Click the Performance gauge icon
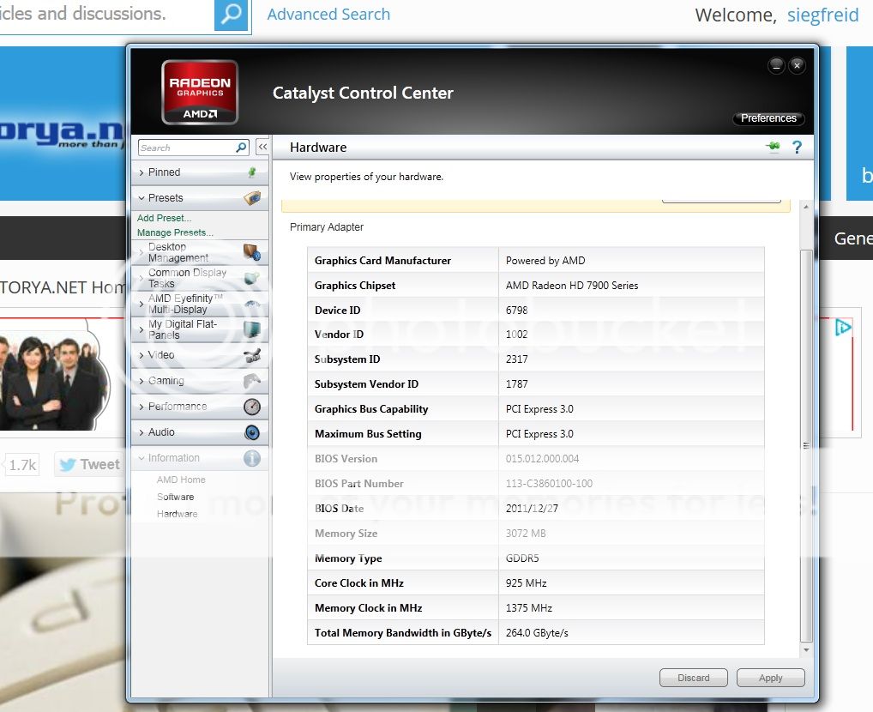 251,407
